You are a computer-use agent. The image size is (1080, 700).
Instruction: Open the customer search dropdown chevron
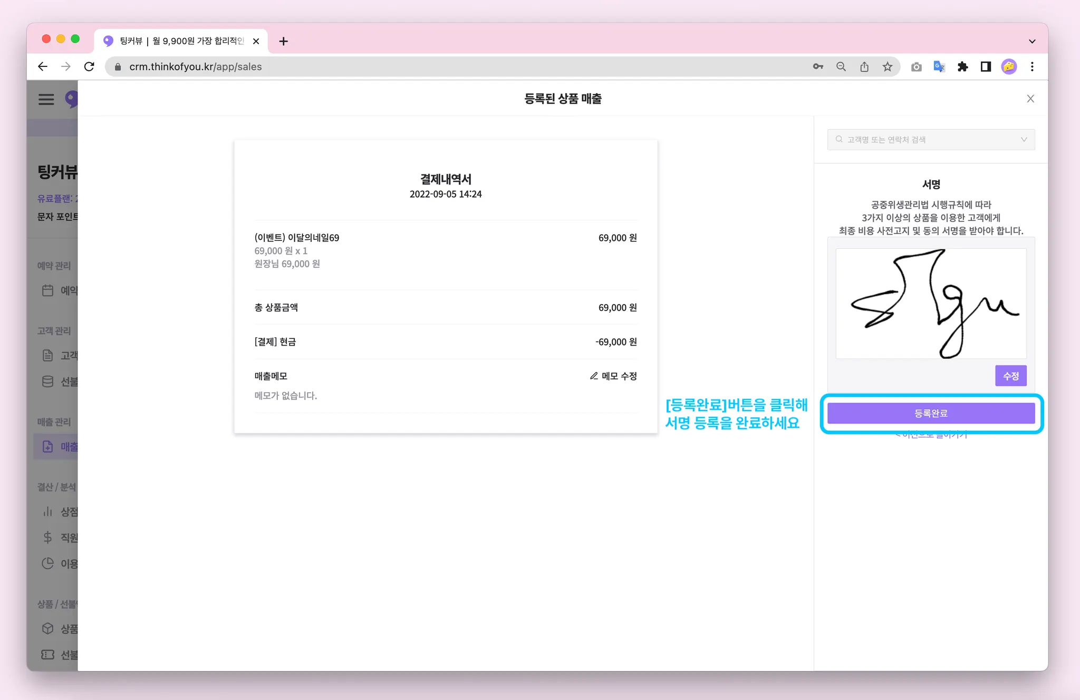coord(1024,140)
